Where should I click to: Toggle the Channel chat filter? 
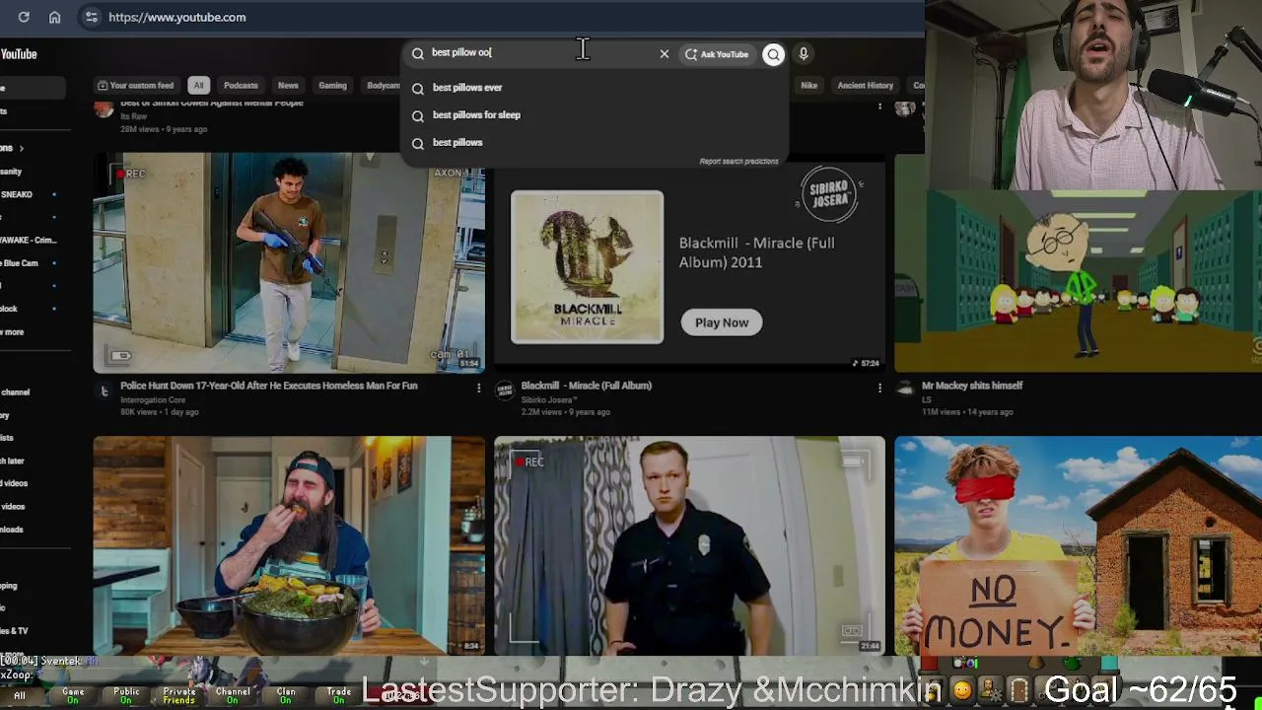point(233,695)
